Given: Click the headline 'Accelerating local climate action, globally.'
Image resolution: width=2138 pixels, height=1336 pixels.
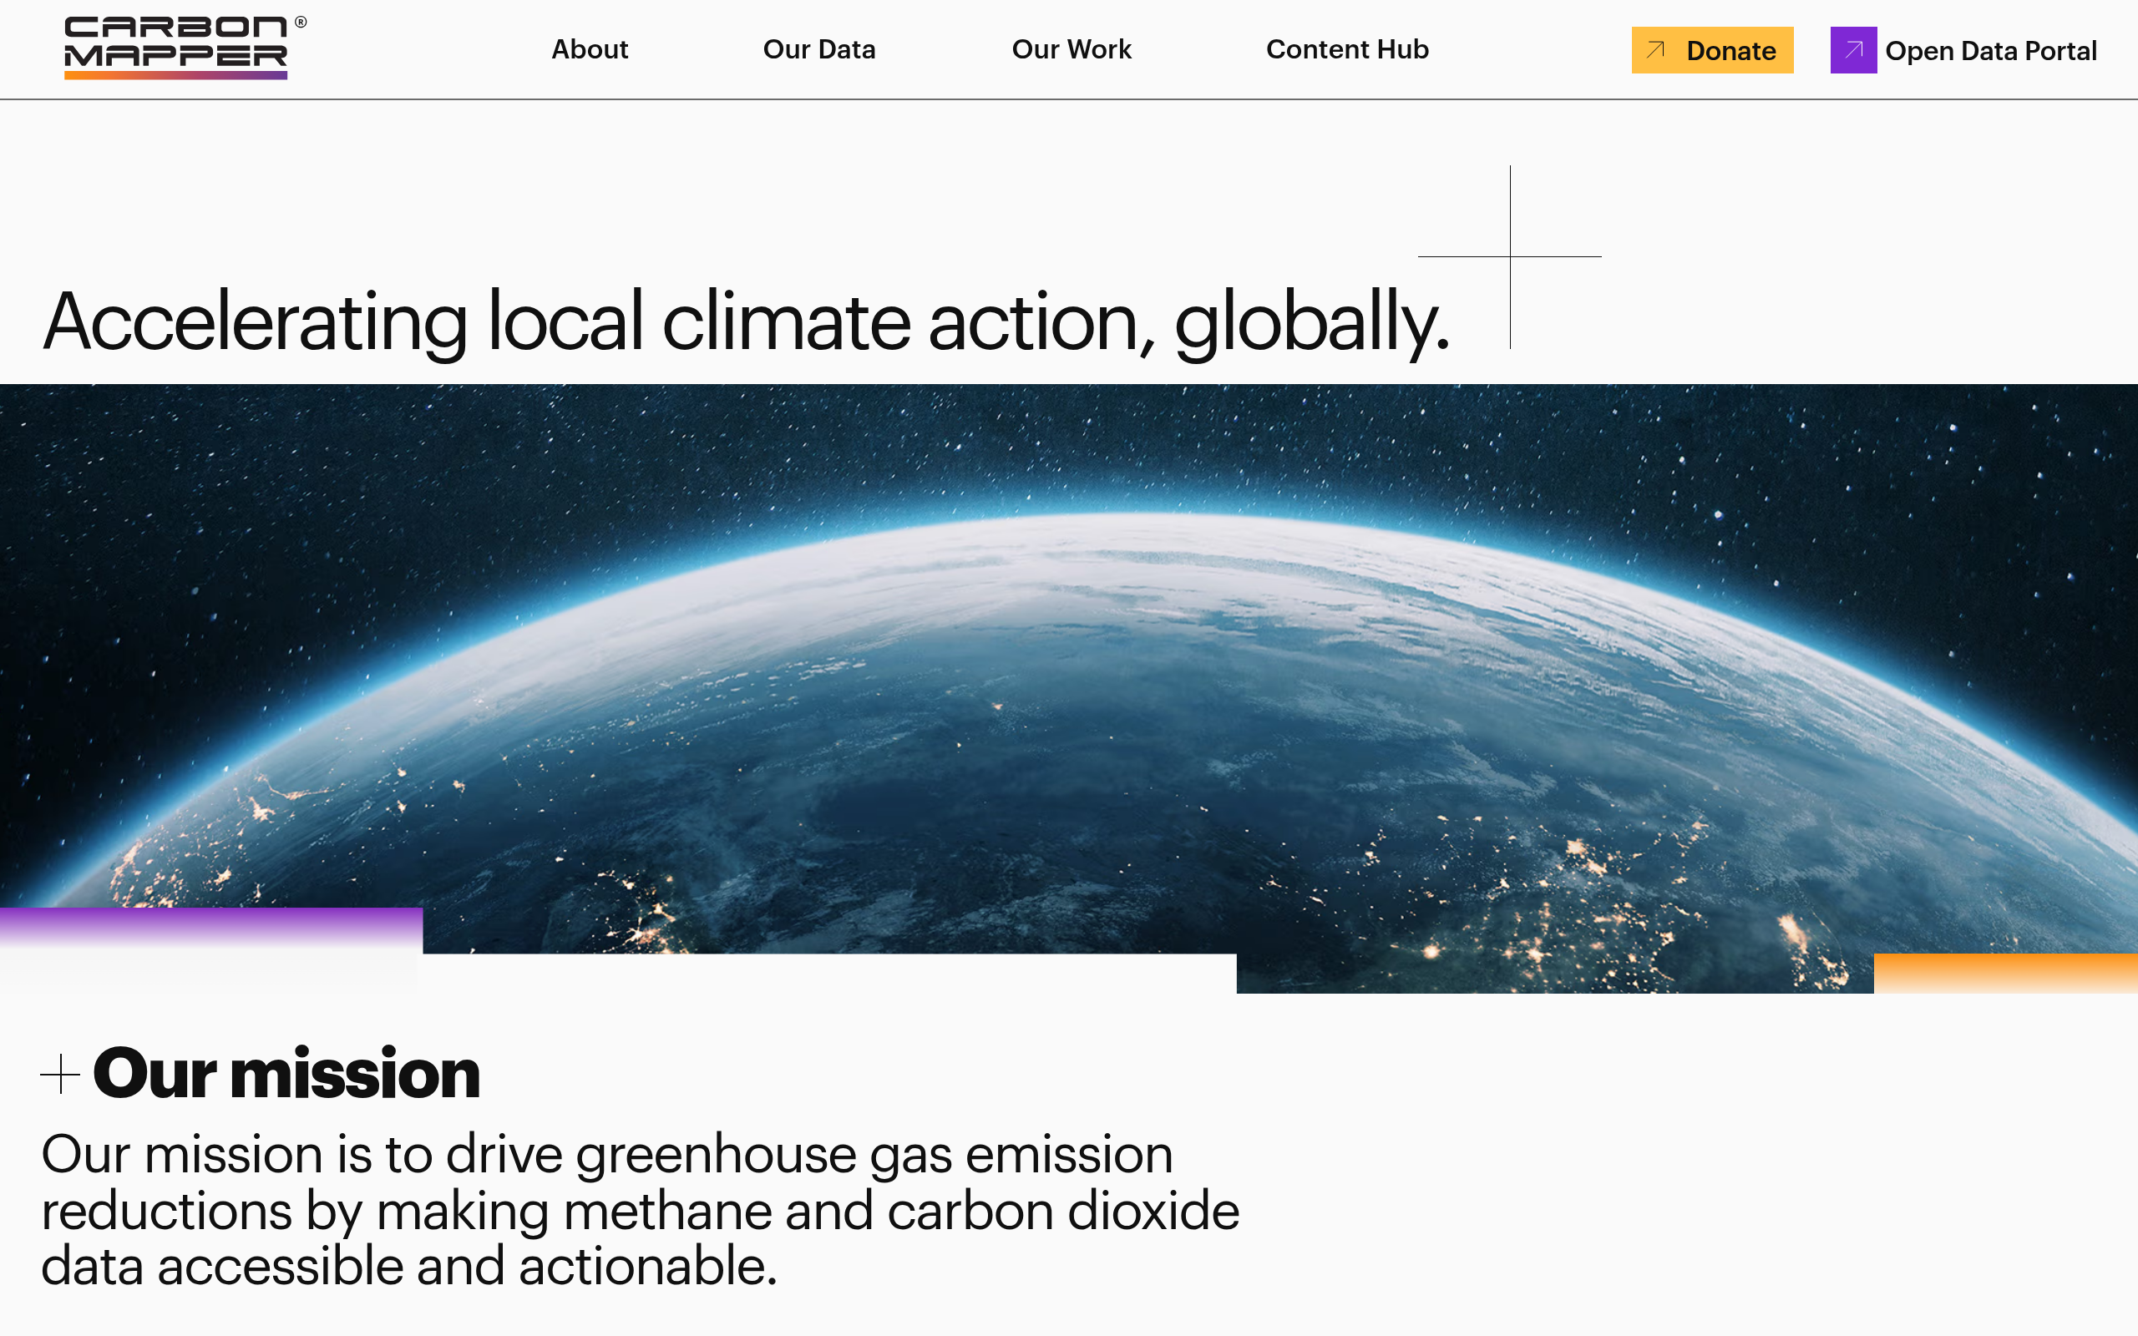Looking at the screenshot, I should pos(747,322).
